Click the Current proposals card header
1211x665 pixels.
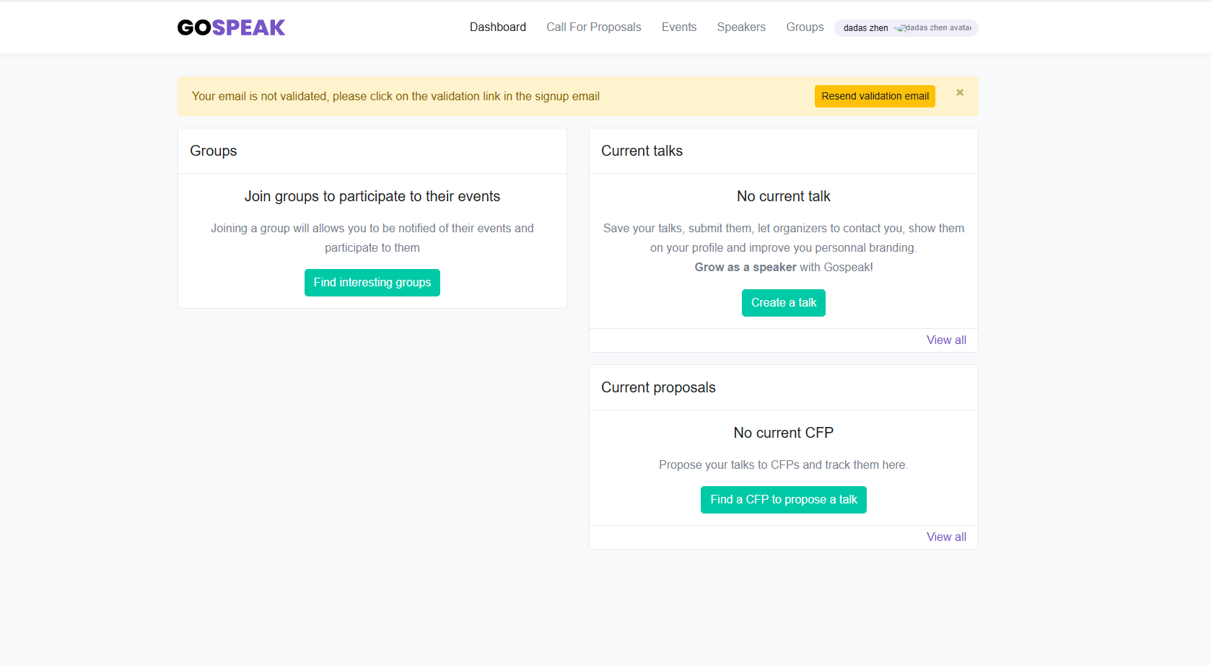[x=784, y=387]
